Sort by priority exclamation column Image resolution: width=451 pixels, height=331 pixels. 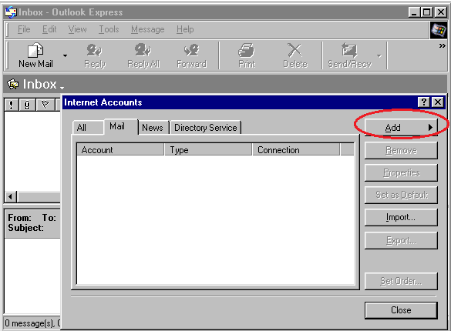[12, 105]
